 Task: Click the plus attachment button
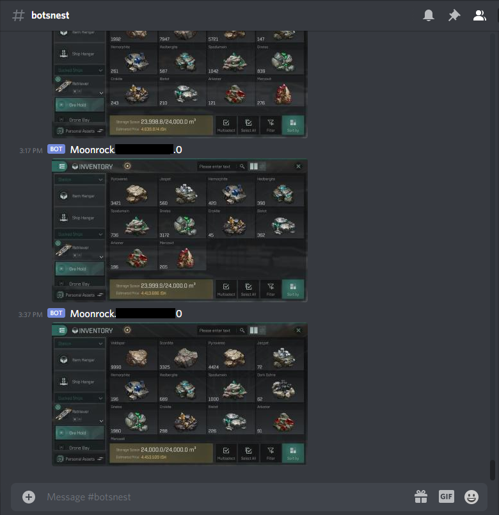coord(29,497)
